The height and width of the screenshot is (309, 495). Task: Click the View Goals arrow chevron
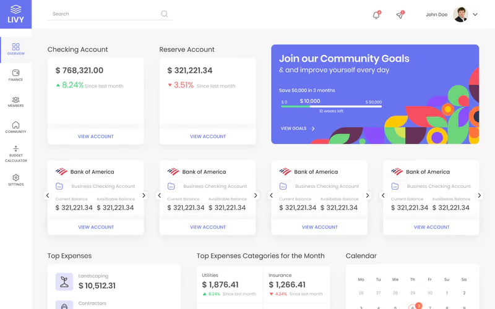(x=313, y=129)
